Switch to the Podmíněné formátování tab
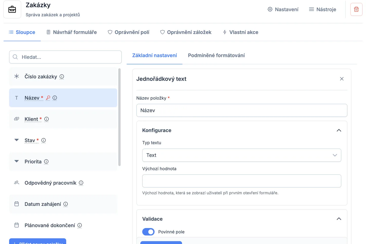The width and height of the screenshot is (366, 244). click(216, 55)
